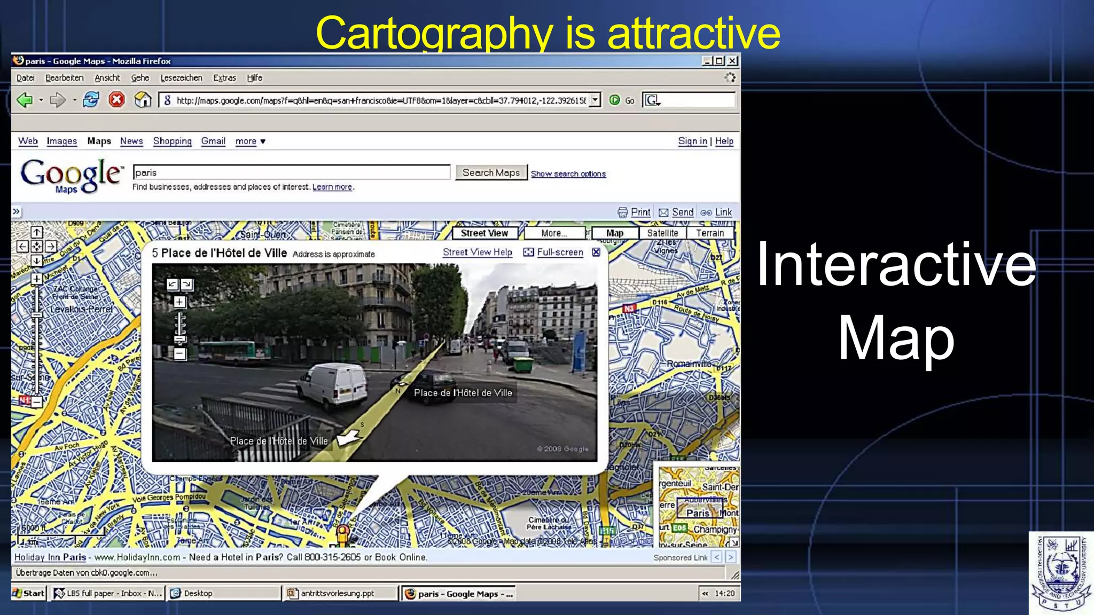The width and height of the screenshot is (1094, 615).
Task: Open the More... layers button
Action: tap(554, 233)
